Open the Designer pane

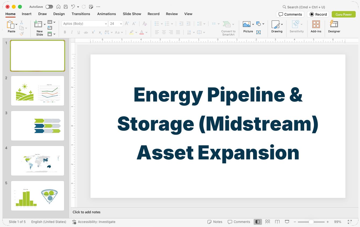coord(334,27)
